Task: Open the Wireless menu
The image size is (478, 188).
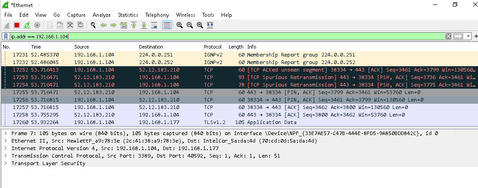Action: point(185,15)
